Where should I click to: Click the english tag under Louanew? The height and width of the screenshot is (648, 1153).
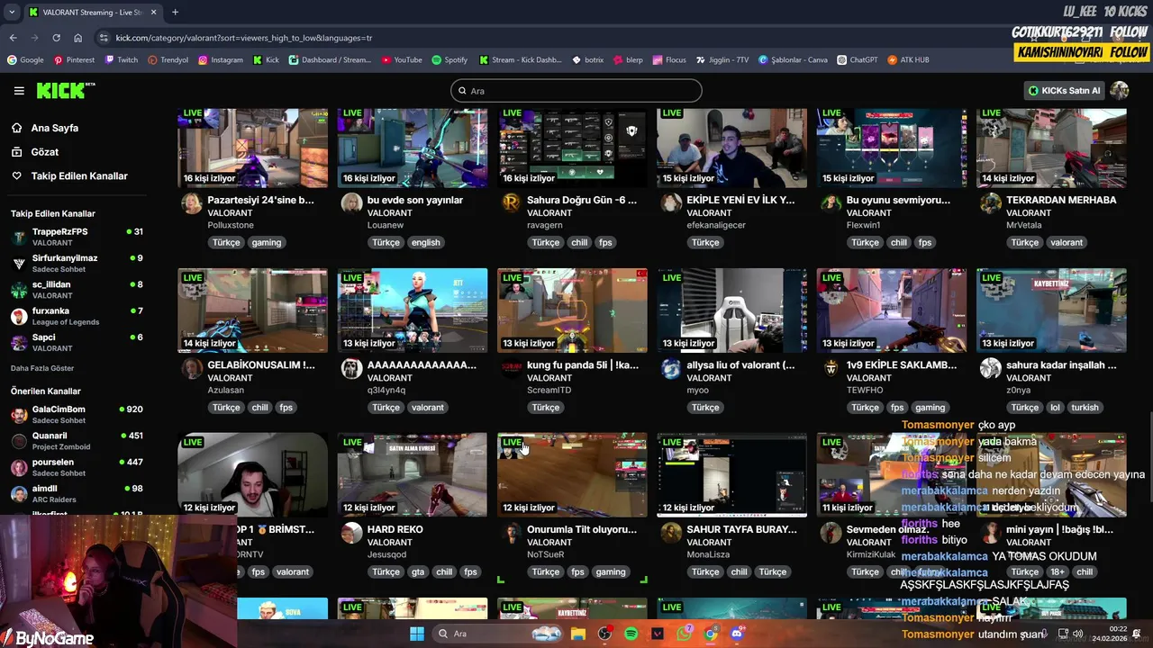tap(425, 242)
